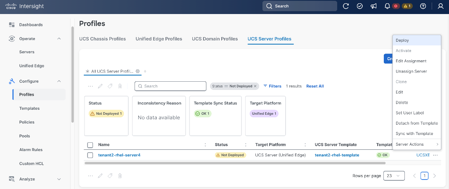This screenshot has height=189, width=449.
Task: Sort by the Status column arrows
Action: point(246,145)
